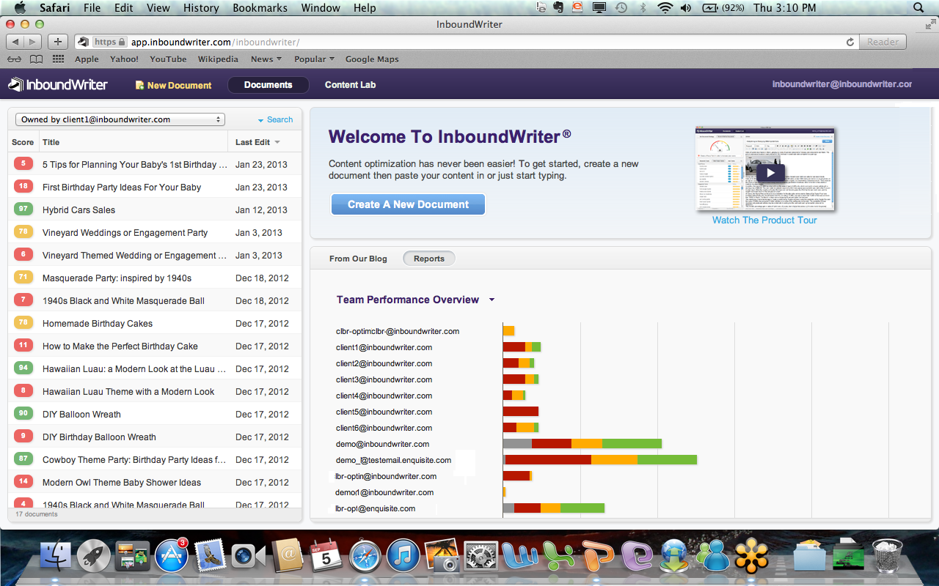Toggle the Last Edit sort arrow

(x=277, y=142)
